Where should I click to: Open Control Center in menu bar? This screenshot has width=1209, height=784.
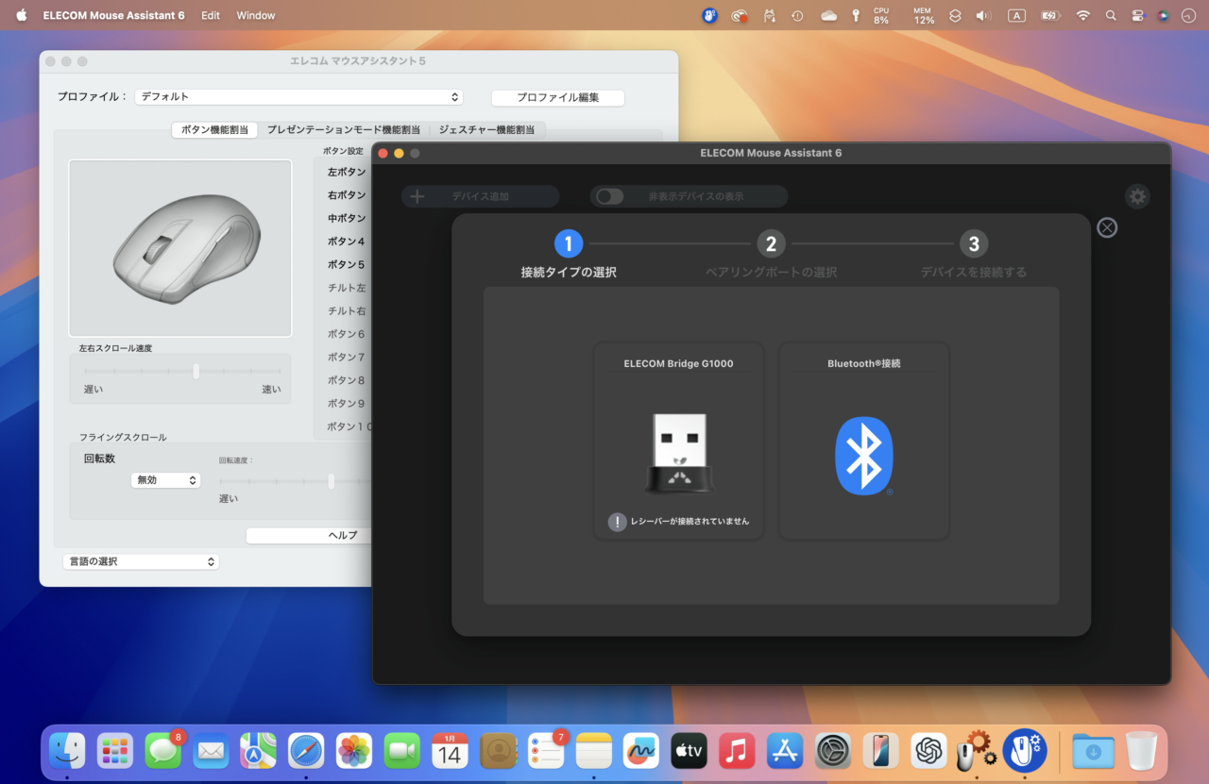pyautogui.click(x=1137, y=15)
